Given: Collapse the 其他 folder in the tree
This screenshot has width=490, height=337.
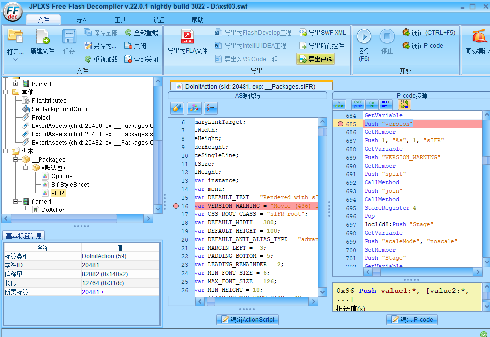Looking at the screenshot, I should click(x=6, y=92).
